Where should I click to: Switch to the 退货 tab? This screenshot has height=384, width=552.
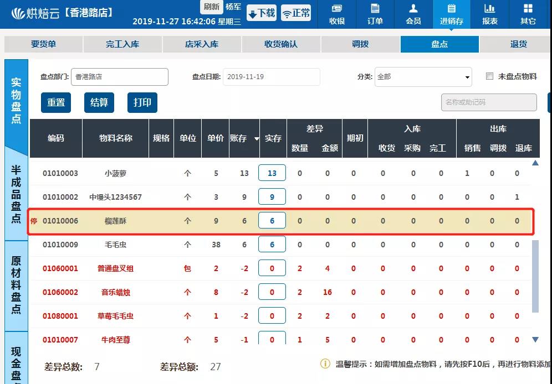tap(518, 44)
